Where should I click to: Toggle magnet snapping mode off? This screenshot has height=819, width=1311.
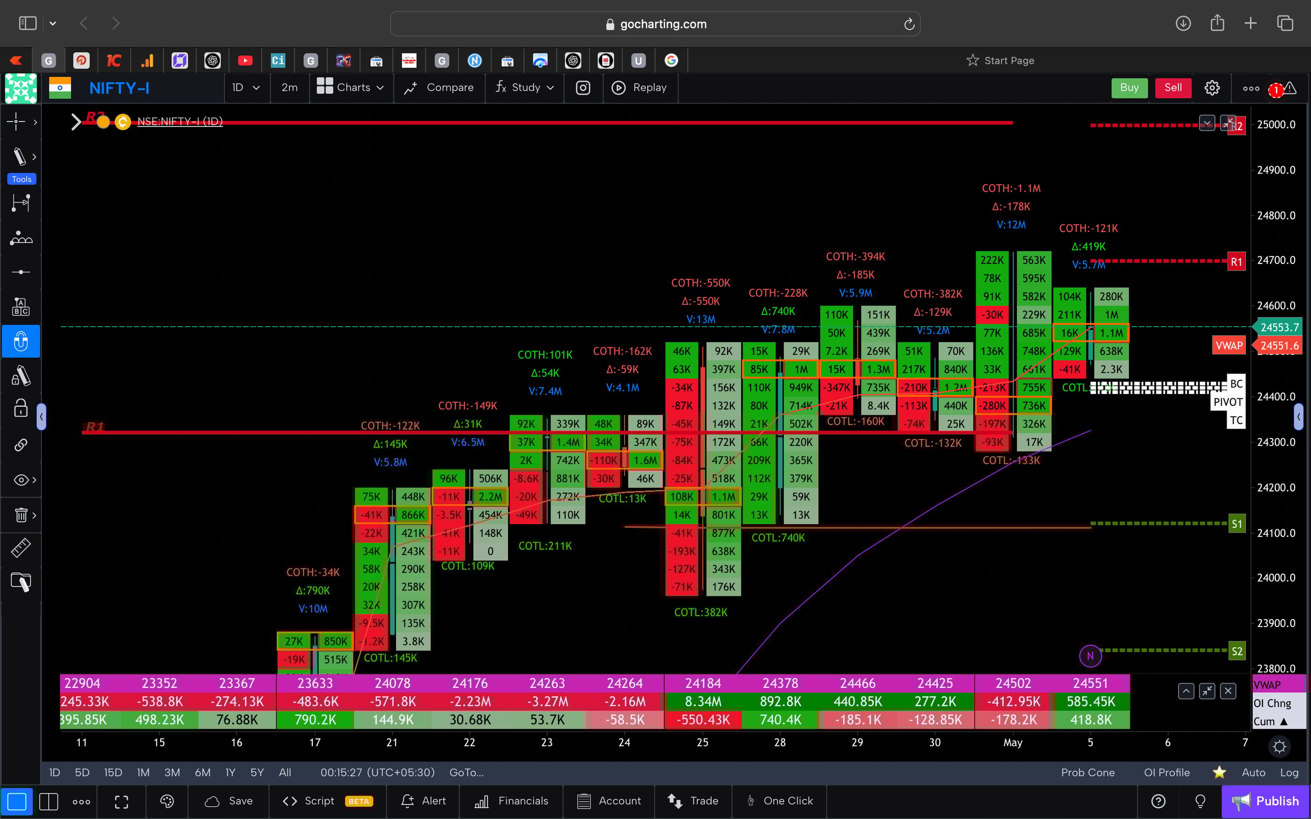(21, 341)
